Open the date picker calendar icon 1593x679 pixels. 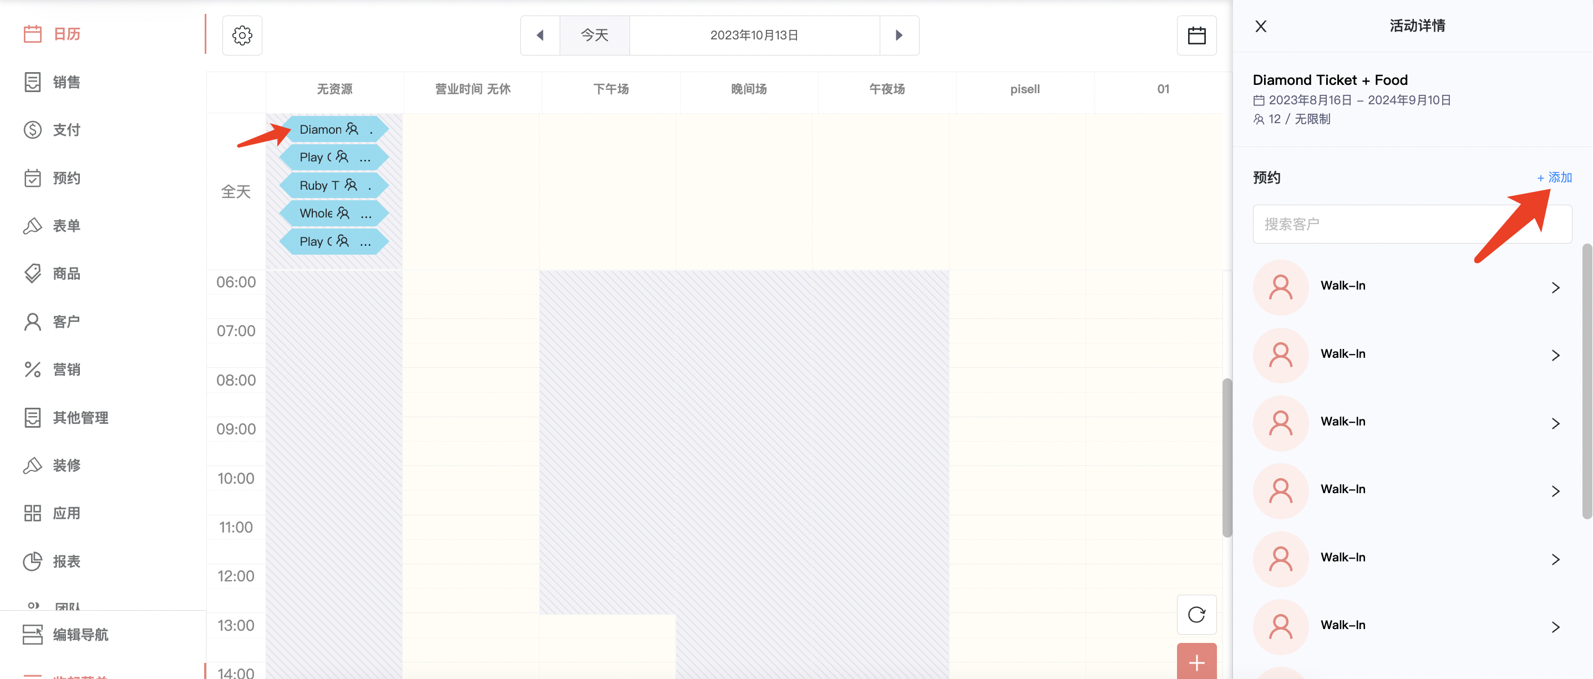point(1196,36)
